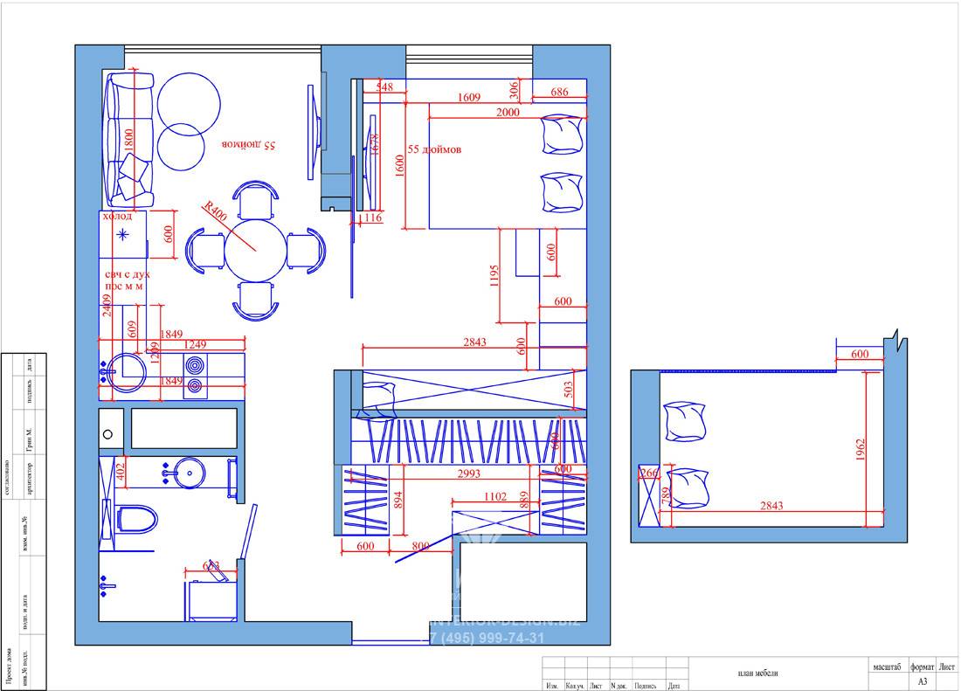Select the 1800 sofa length dimension
The image size is (961, 691).
point(130,142)
